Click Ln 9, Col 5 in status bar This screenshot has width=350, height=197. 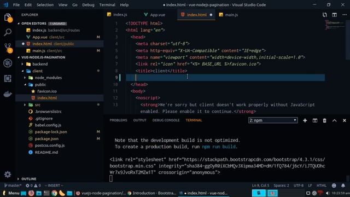[260, 186]
